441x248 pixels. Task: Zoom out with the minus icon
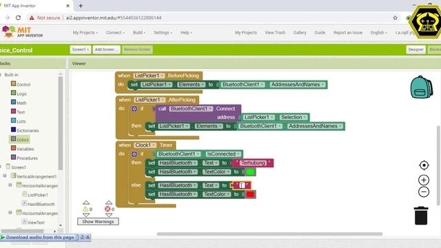tap(424, 192)
